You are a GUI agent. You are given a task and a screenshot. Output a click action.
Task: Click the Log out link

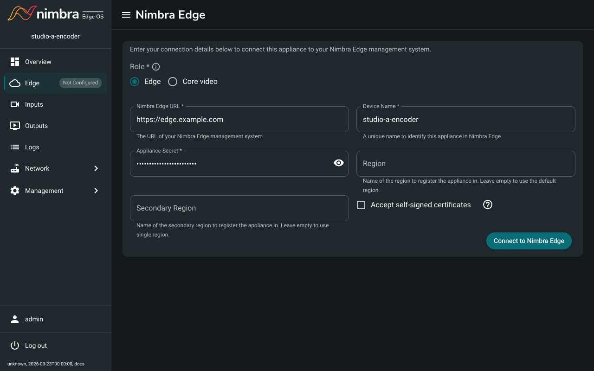[x=56, y=345]
